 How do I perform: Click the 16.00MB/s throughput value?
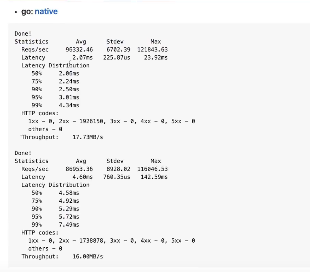pyautogui.click(x=88, y=257)
